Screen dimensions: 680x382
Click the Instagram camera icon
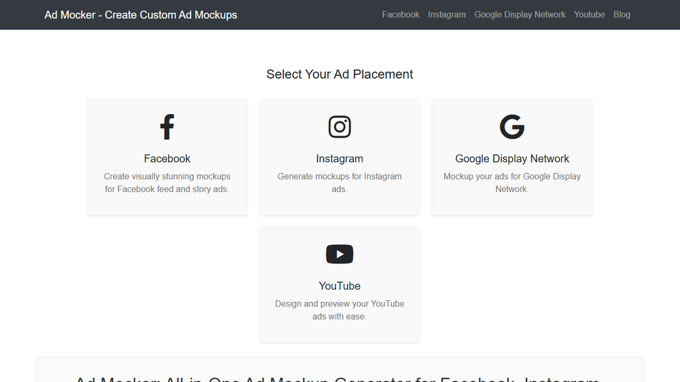pos(339,127)
